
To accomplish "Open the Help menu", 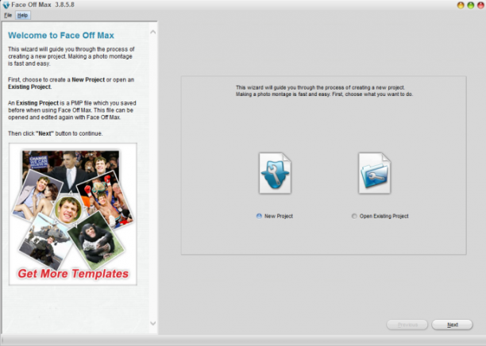I will tap(22, 15).
